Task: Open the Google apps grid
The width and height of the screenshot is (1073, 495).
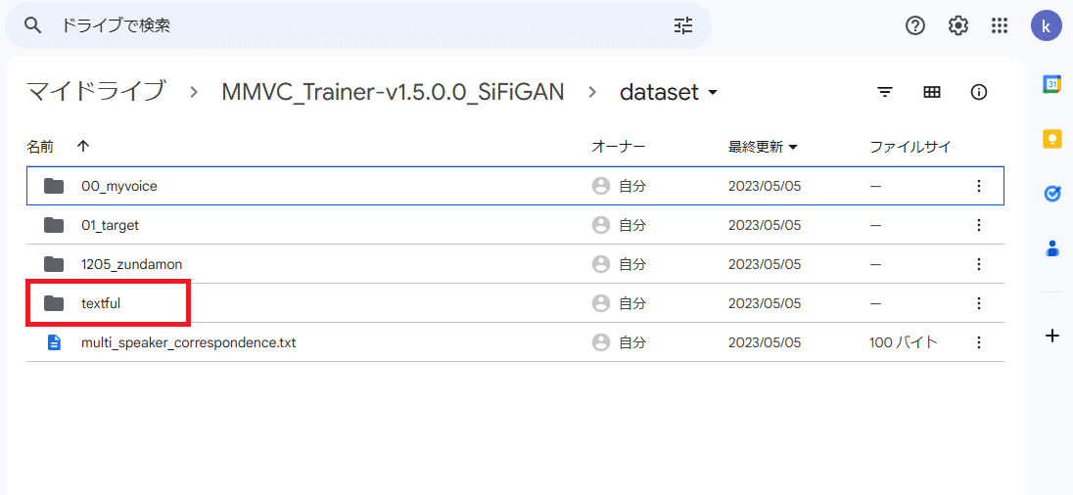Action: point(1000,26)
